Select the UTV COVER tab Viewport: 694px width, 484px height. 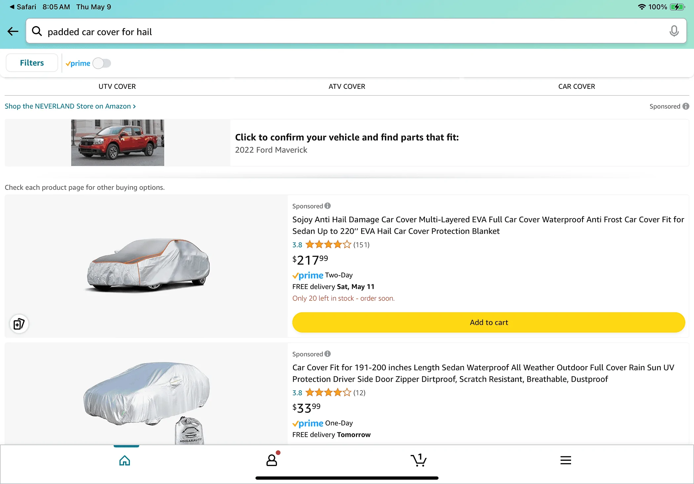coord(117,86)
